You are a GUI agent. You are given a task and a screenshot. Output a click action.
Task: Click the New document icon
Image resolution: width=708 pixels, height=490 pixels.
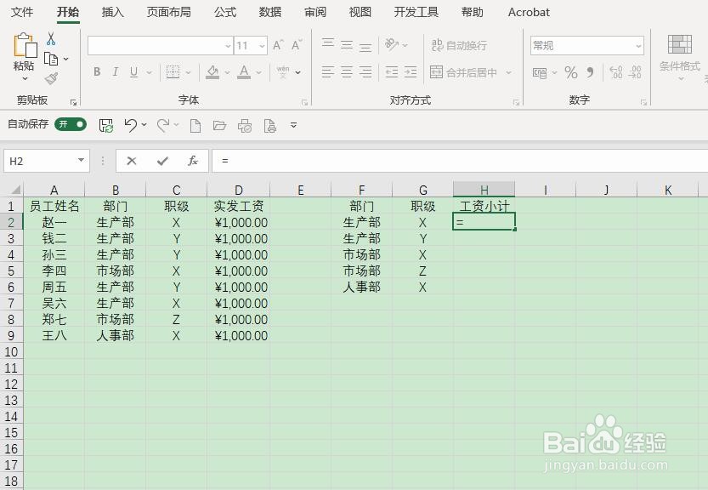[x=195, y=125]
